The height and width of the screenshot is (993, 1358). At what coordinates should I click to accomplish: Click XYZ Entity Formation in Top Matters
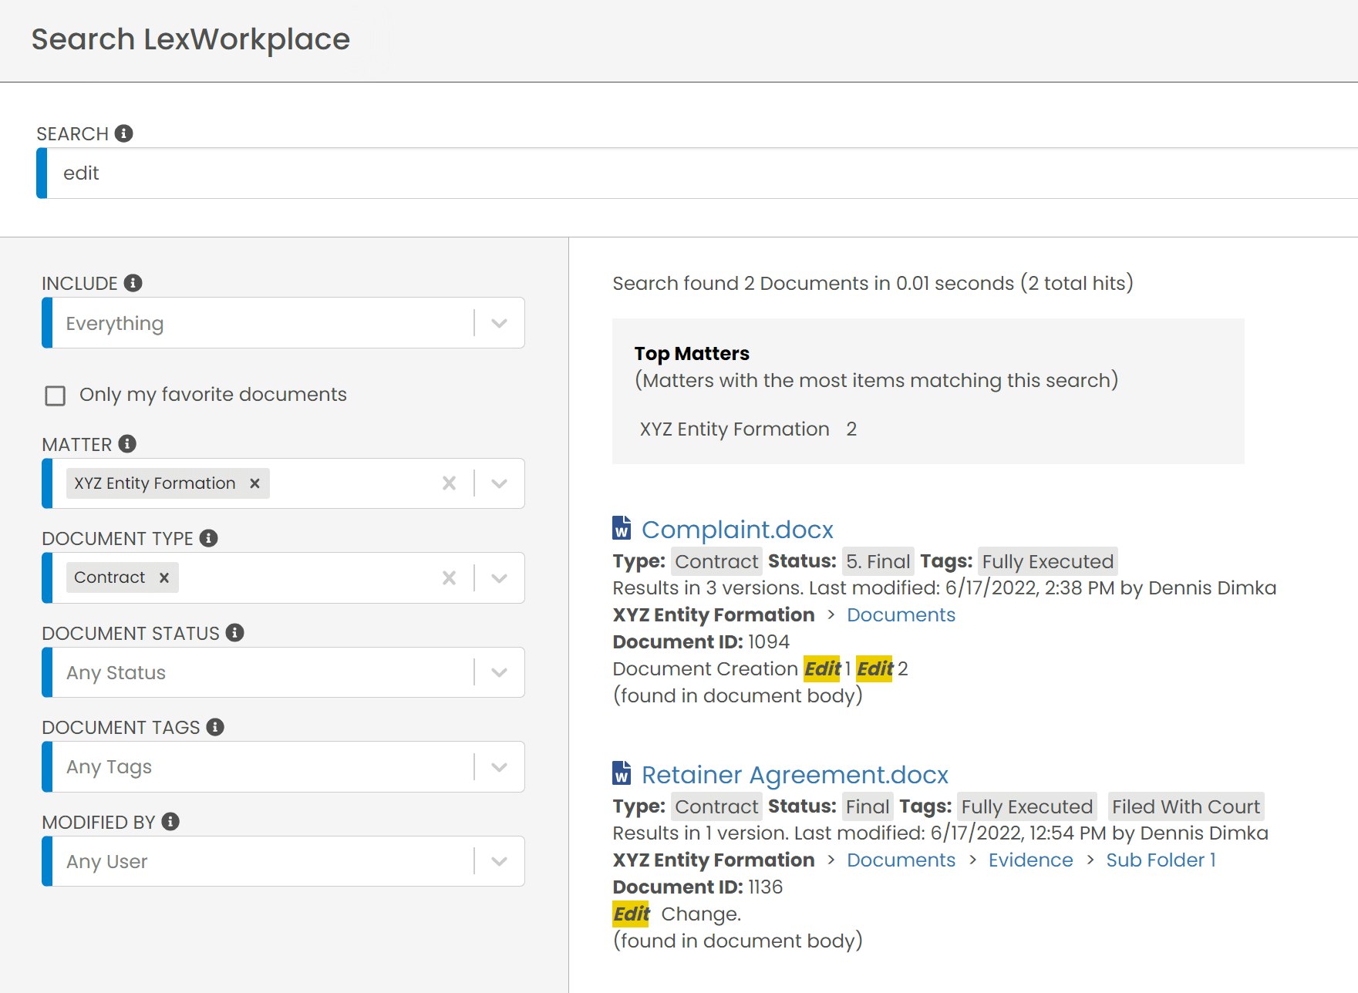pos(734,429)
